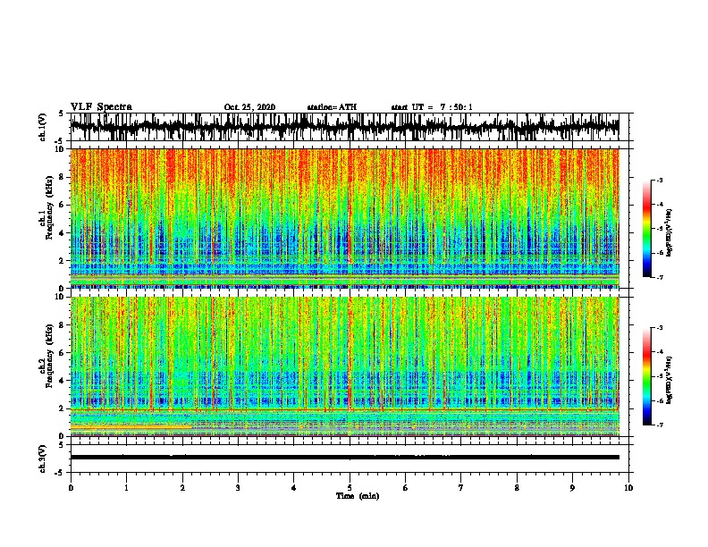Click the time axis tick label "4"
This screenshot has width=708, height=547.
(x=294, y=487)
